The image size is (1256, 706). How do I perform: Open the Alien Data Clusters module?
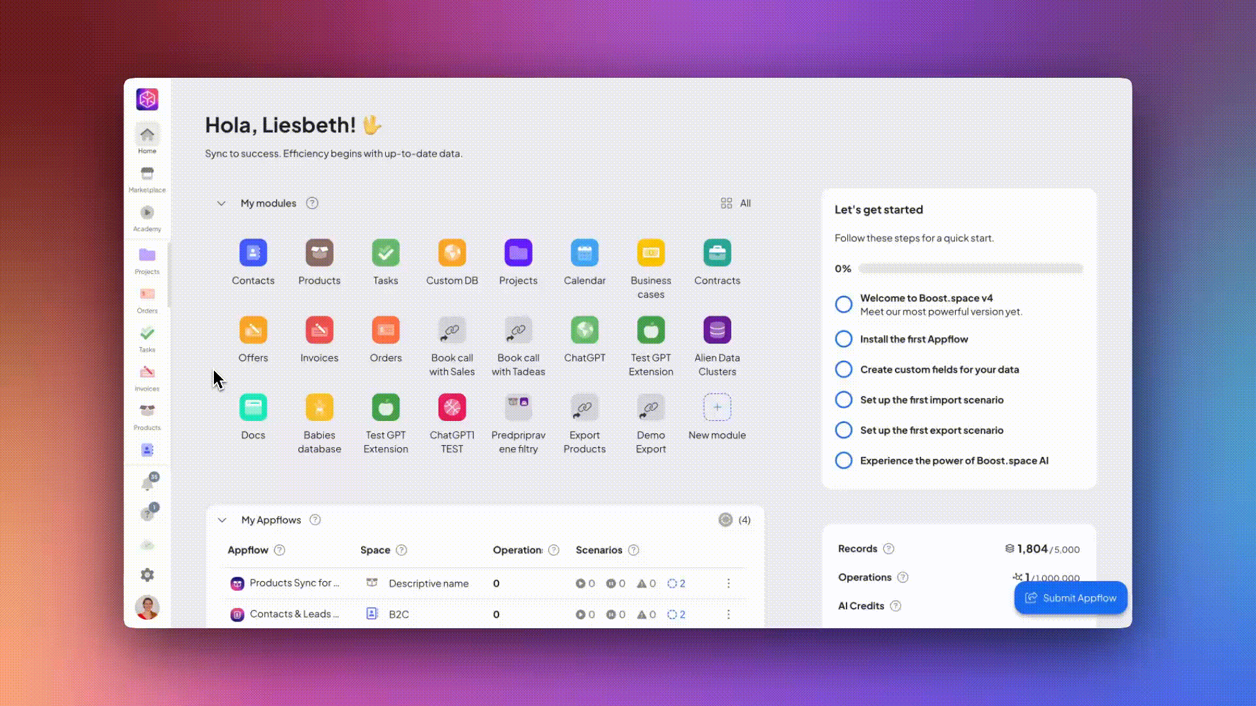[717, 330]
